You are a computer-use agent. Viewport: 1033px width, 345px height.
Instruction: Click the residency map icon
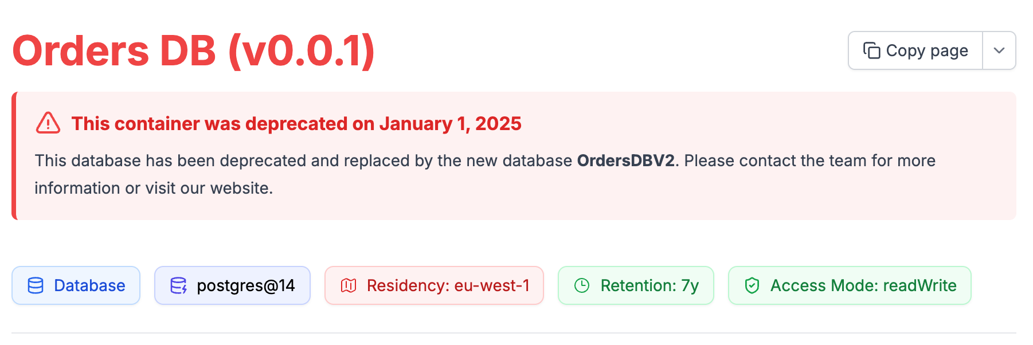349,285
